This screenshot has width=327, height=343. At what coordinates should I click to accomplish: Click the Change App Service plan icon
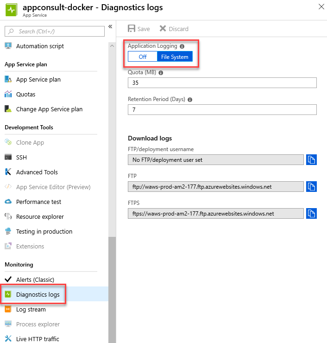tap(8, 109)
